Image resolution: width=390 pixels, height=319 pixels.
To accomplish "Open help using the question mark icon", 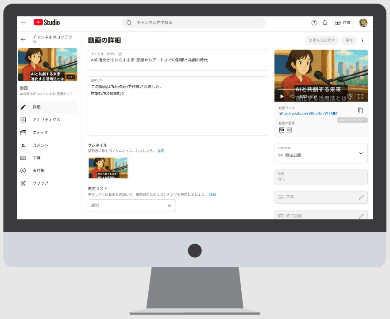I will pyautogui.click(x=314, y=23).
